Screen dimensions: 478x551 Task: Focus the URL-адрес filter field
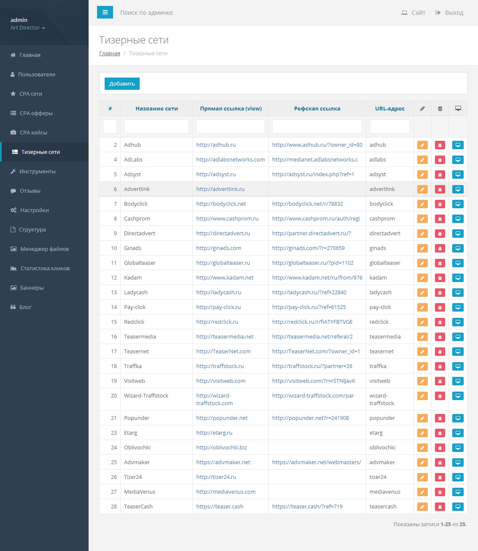[x=390, y=126]
